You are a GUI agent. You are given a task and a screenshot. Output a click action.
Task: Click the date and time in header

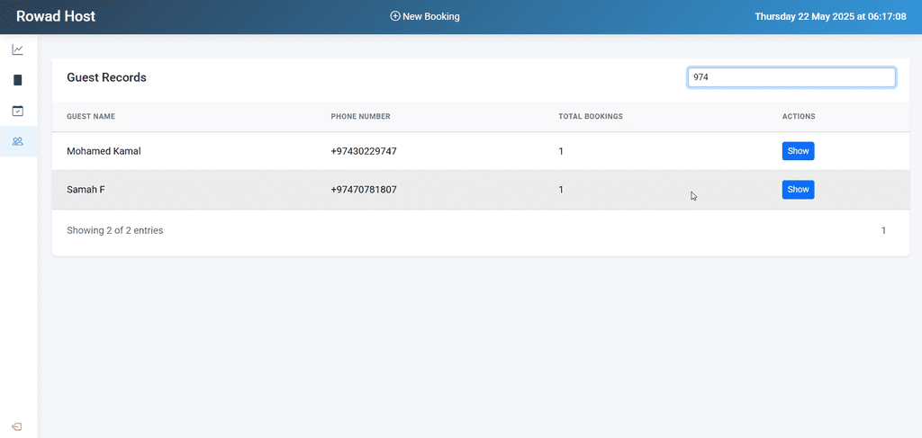pyautogui.click(x=830, y=16)
